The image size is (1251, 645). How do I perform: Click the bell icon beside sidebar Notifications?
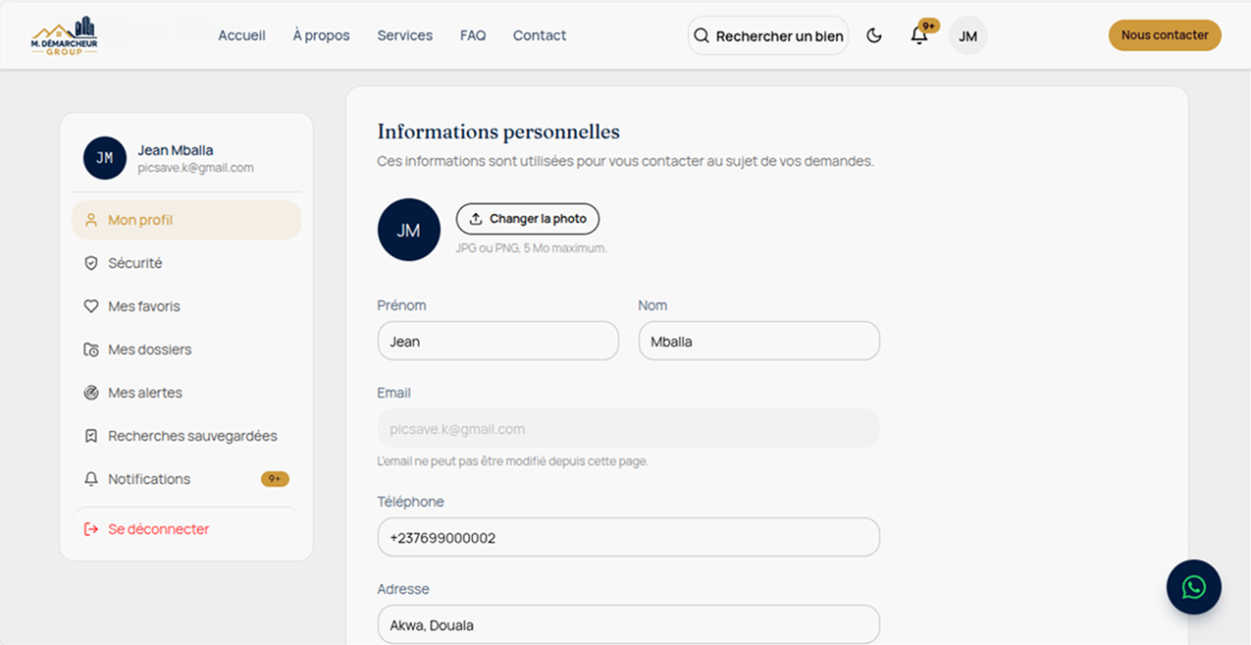click(x=91, y=479)
